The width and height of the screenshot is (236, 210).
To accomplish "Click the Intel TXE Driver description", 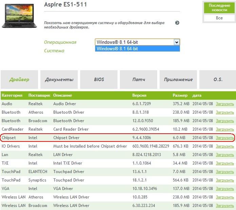I will pyautogui.click(x=68, y=163).
